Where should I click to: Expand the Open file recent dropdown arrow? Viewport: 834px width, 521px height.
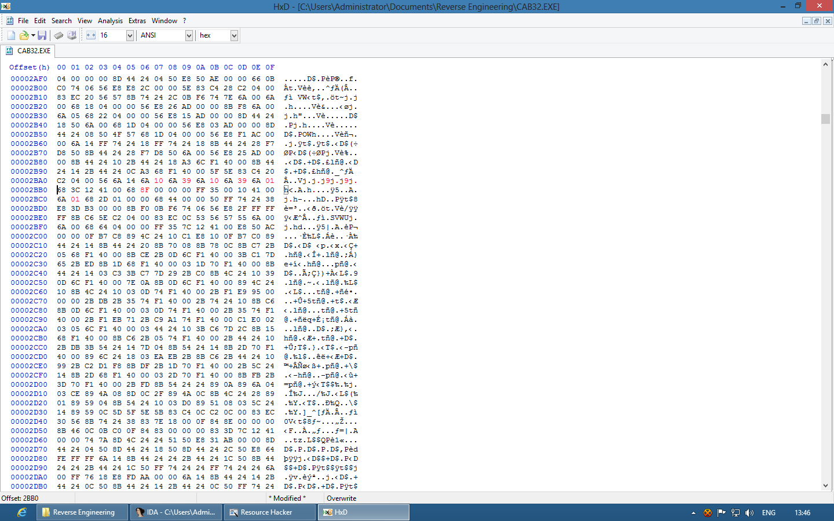tap(33, 35)
